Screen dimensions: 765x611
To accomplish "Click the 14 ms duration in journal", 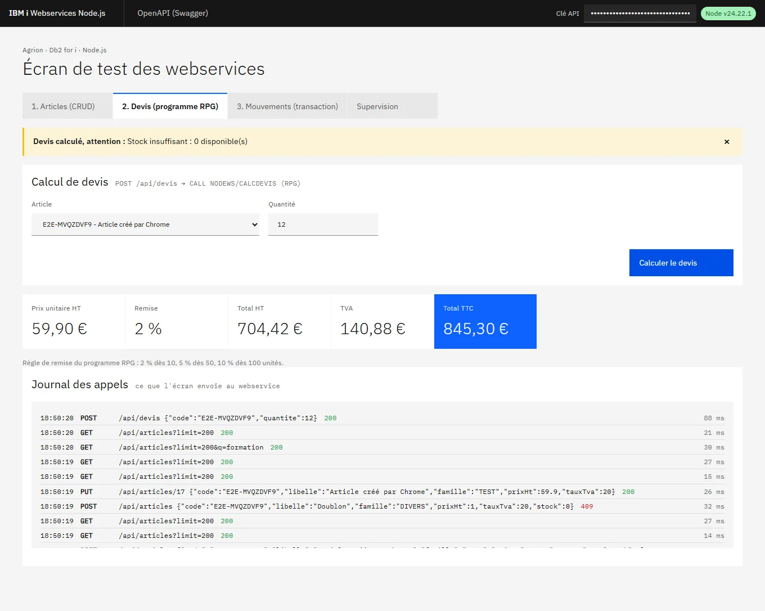I will [x=714, y=536].
